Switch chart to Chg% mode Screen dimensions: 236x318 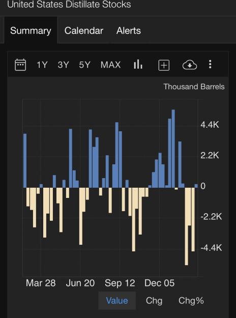pos(191,301)
